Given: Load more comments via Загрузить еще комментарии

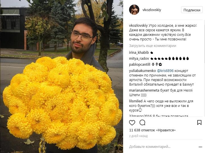Looking at the screenshot, I should (x=153, y=46).
